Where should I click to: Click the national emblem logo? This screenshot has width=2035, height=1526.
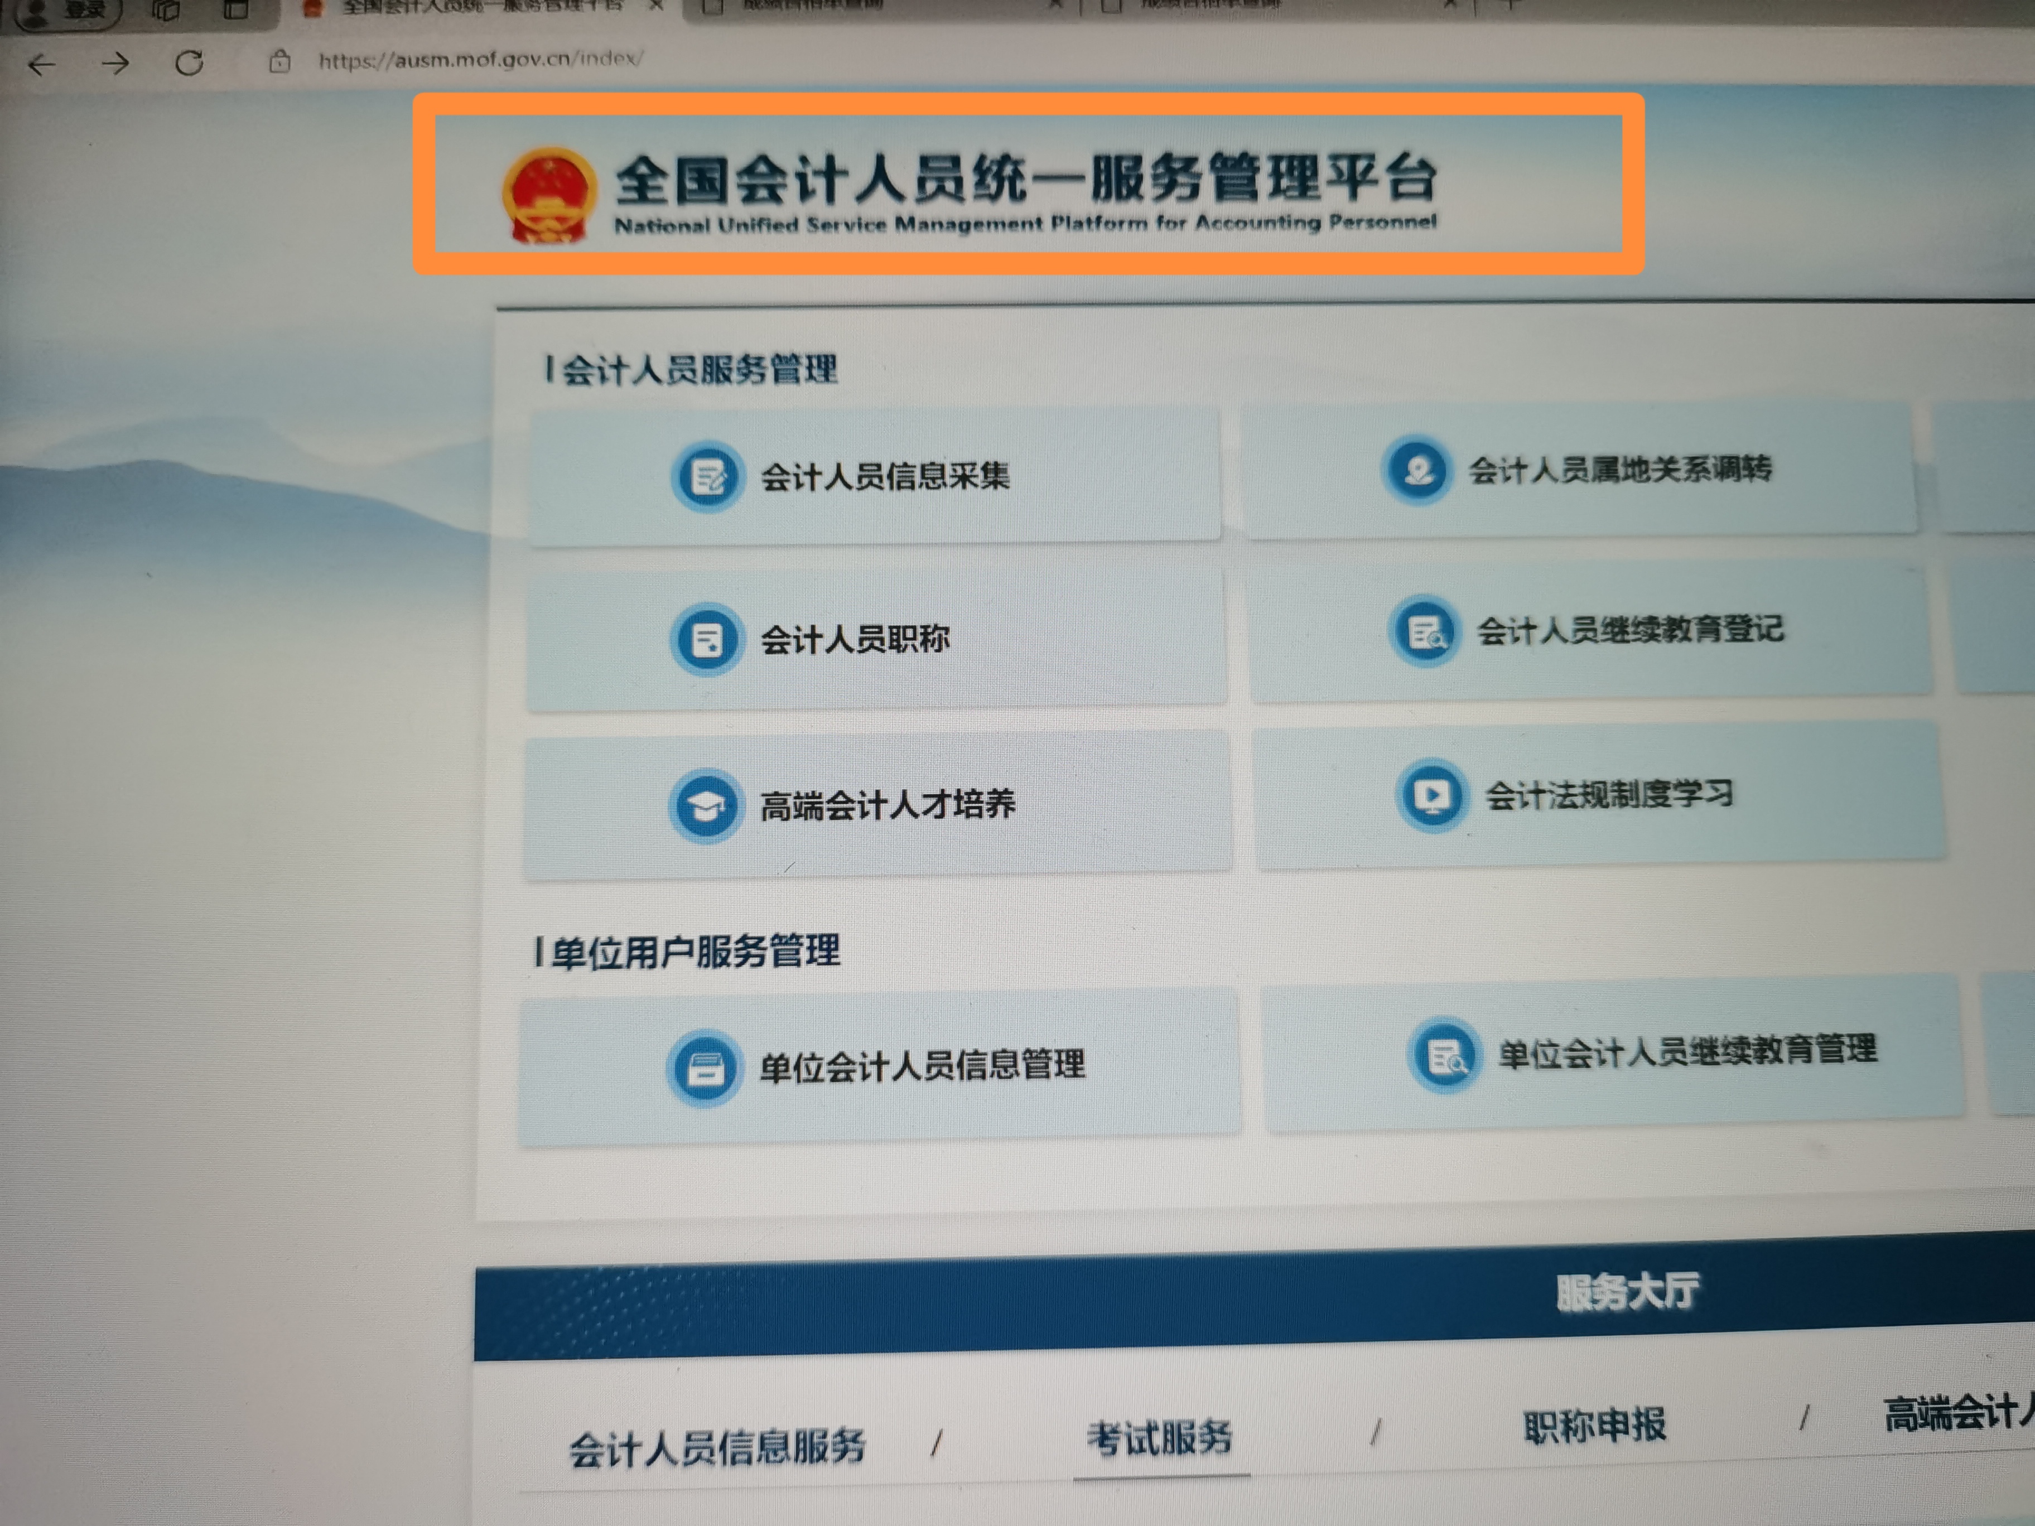(x=549, y=196)
